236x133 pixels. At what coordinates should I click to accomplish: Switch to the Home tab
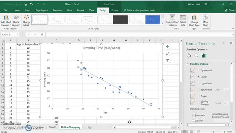(x=17, y=10)
